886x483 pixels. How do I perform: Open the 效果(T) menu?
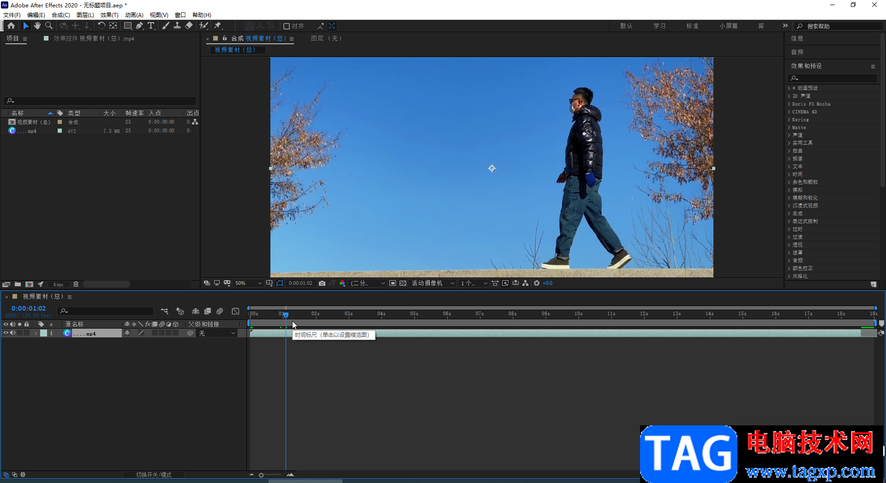(109, 15)
